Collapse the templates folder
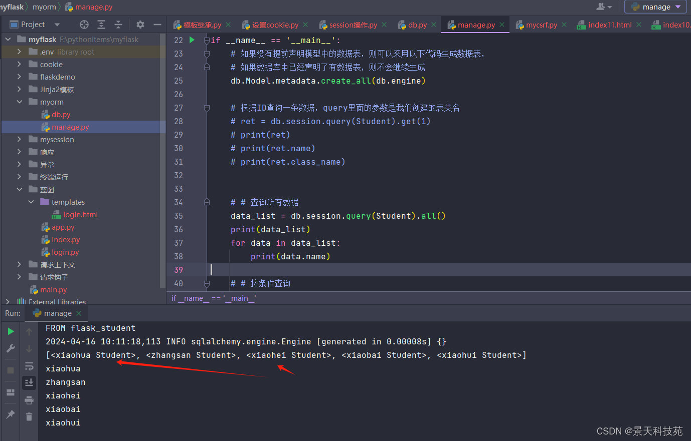The image size is (691, 441). pos(31,202)
